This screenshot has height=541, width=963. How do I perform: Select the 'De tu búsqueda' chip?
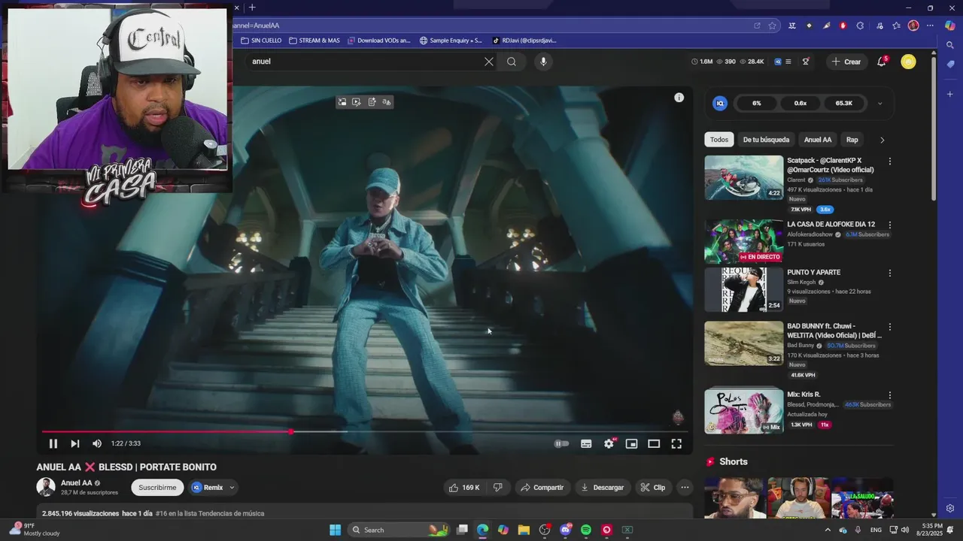pos(766,140)
